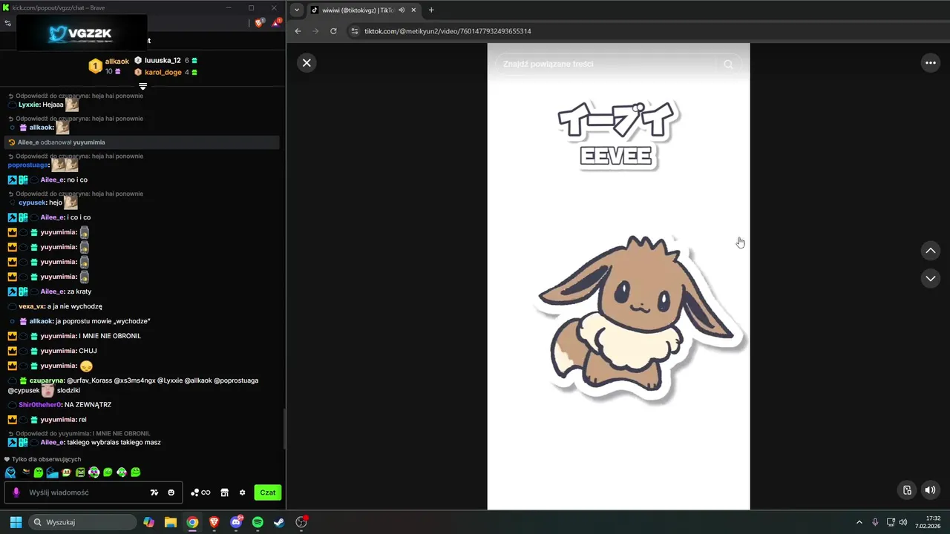Viewport: 950px width, 534px height.
Task: Show hidden system tray icons
Action: [x=859, y=522]
